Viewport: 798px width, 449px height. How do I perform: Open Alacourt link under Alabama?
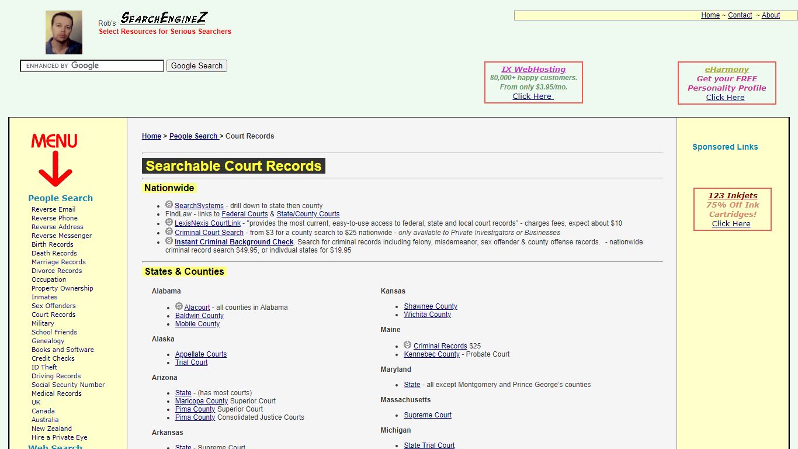pyautogui.click(x=197, y=308)
